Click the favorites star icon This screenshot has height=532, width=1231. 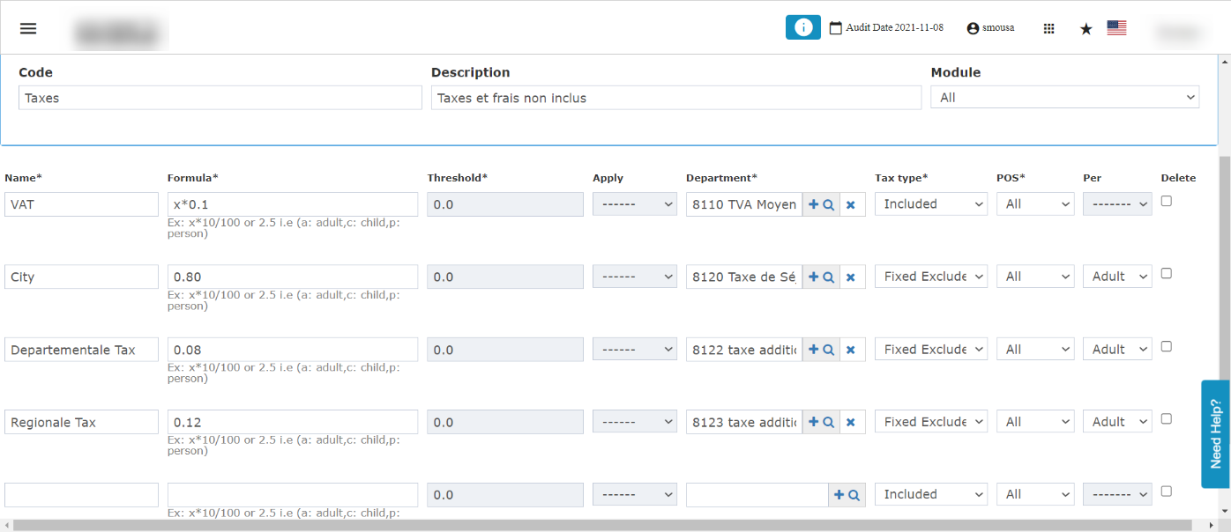(1086, 29)
